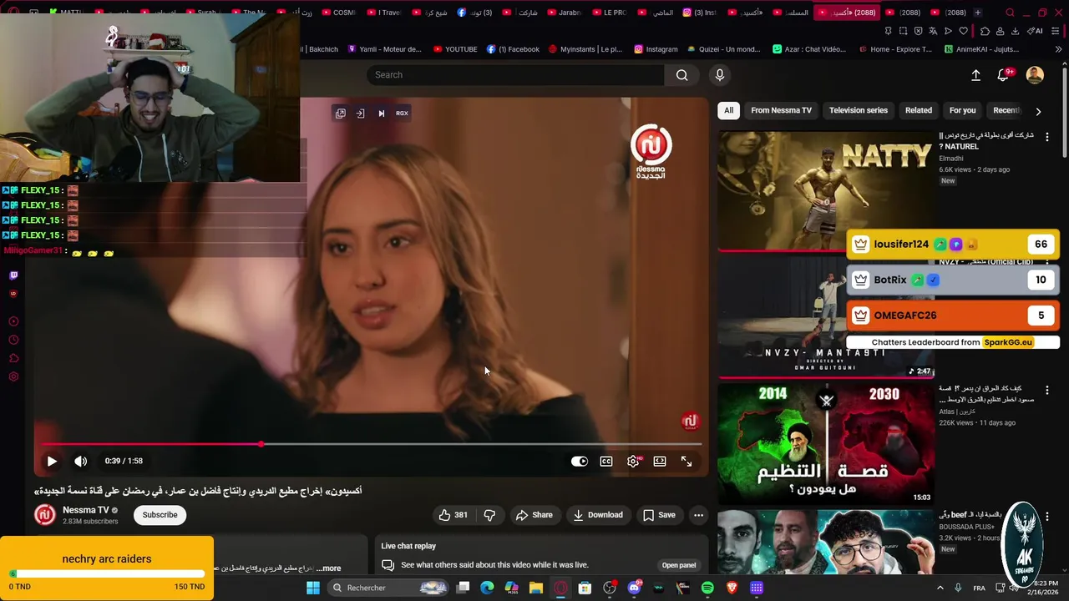Dislike the video with thumbs-down

pos(489,515)
